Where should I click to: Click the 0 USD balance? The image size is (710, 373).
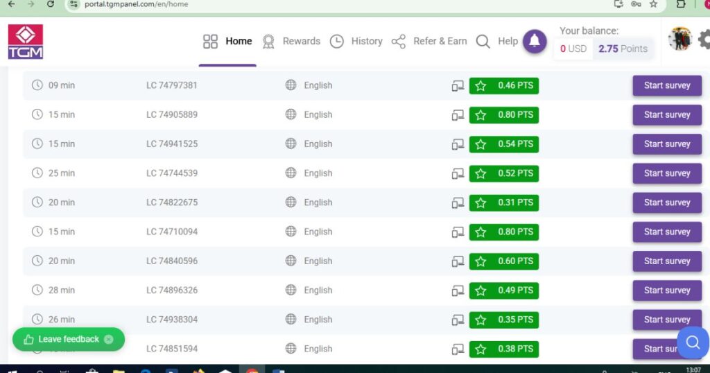point(573,49)
